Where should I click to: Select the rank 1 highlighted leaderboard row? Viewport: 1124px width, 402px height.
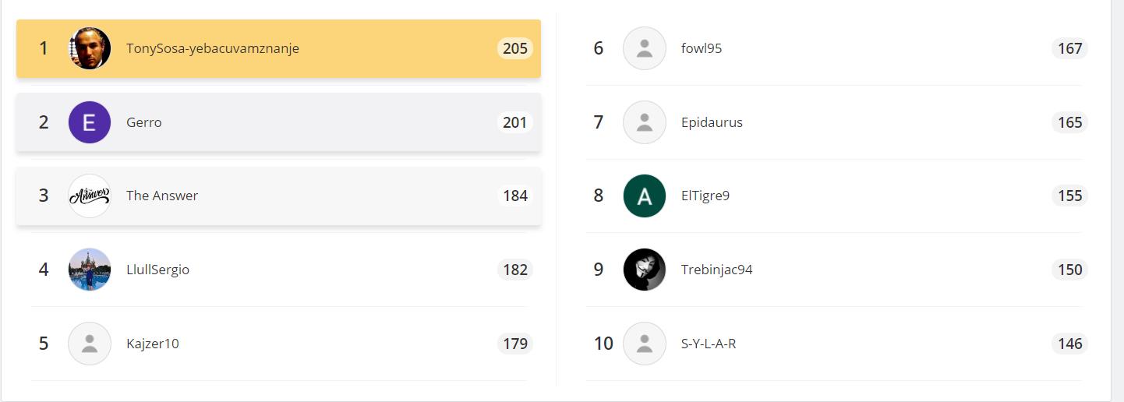[278, 48]
